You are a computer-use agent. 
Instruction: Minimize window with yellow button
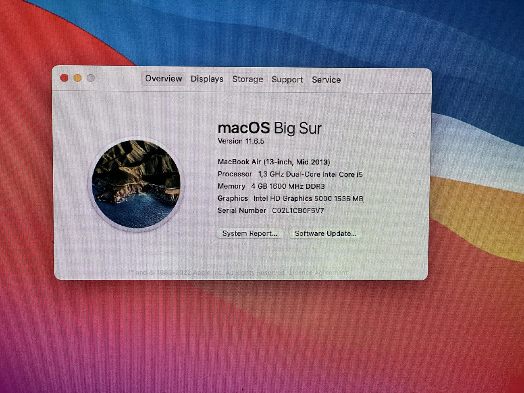pyautogui.click(x=77, y=78)
